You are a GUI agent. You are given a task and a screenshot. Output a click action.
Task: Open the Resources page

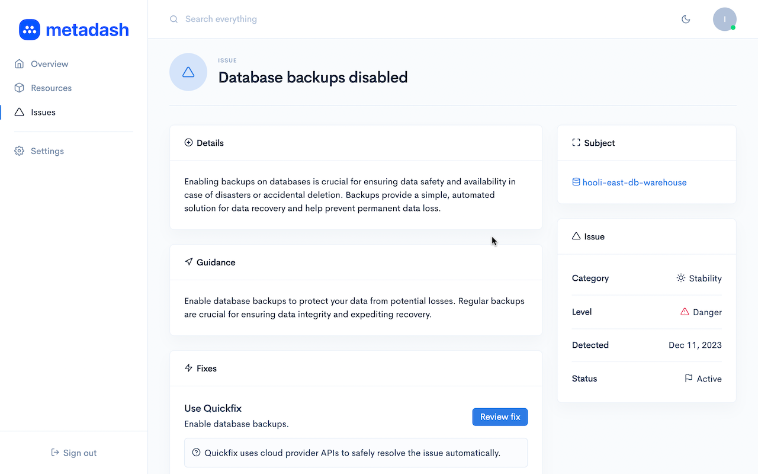51,88
